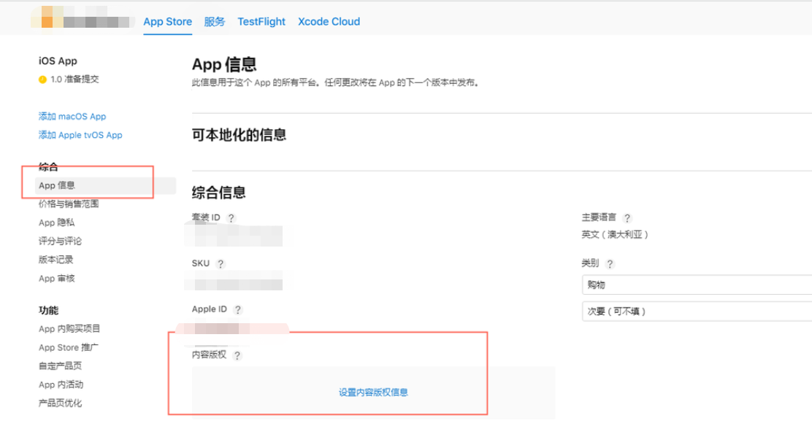Switch to the 服务 tab
812x437 pixels.
pos(215,22)
